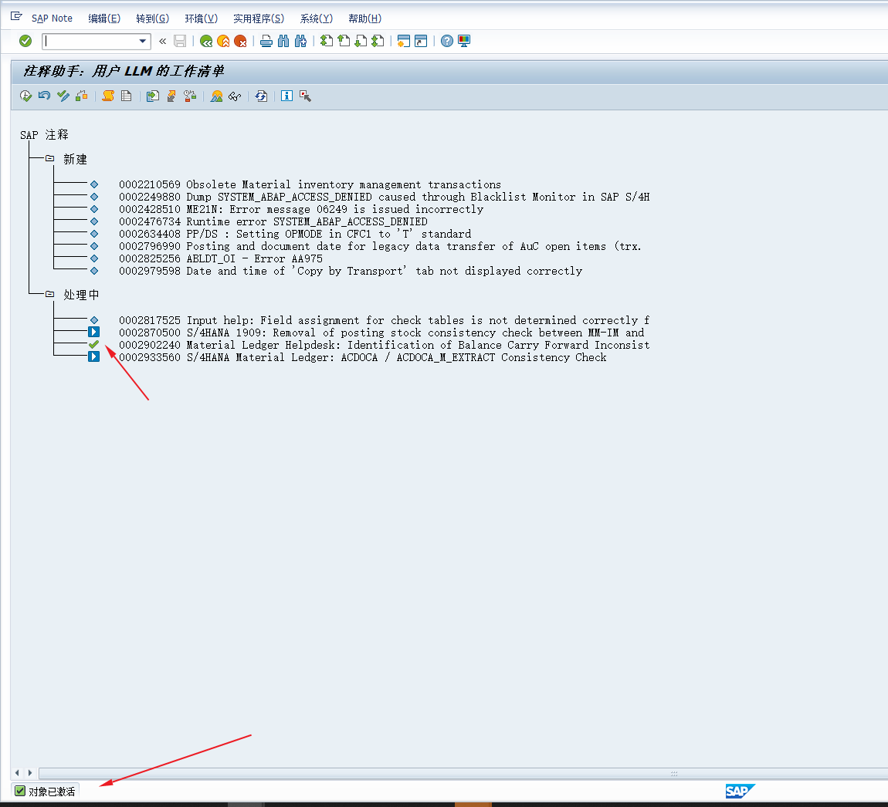Open the 帮助(H) menu
Viewport: 888px width, 807px height.
tap(364, 19)
